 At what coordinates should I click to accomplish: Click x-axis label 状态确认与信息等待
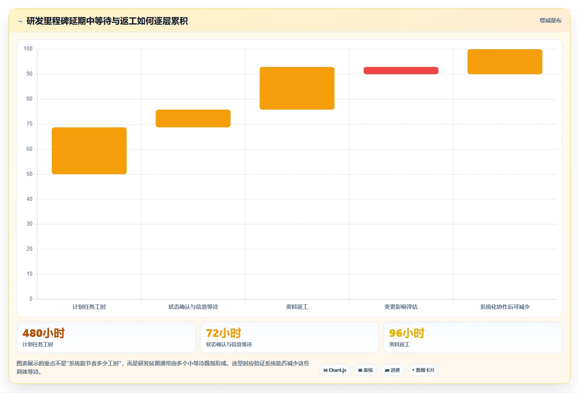[193, 307]
